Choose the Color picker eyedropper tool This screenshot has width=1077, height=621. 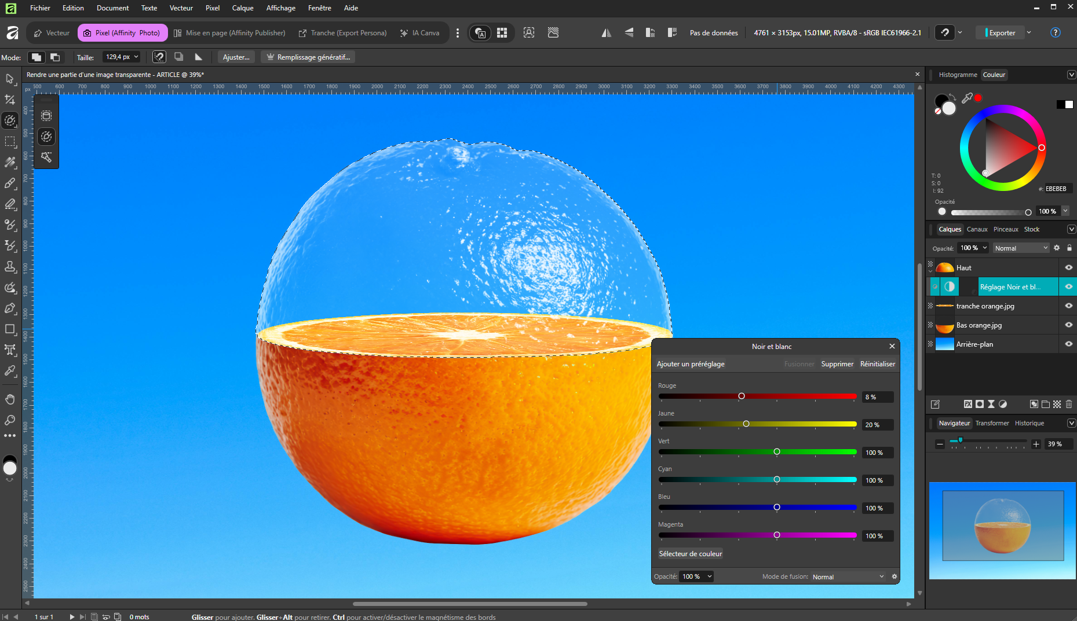click(10, 370)
